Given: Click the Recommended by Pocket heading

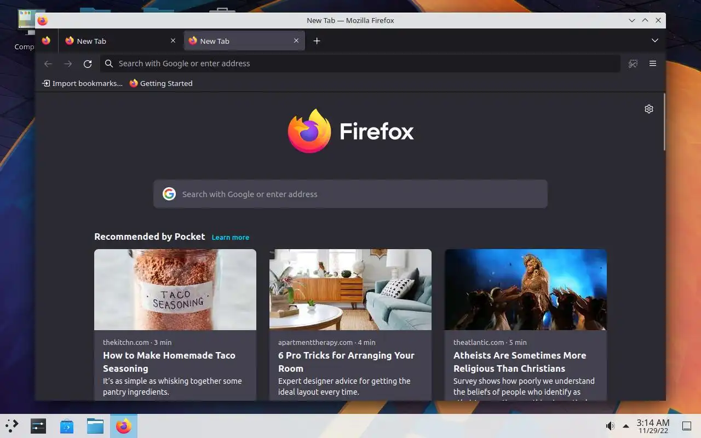Looking at the screenshot, I should tap(150, 237).
